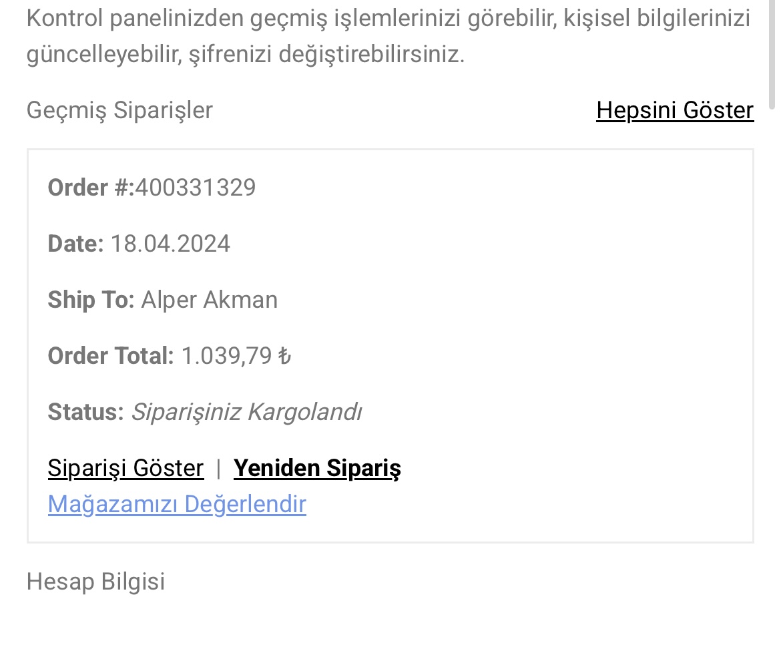Click the "Status:" field label
Viewport: 781px width, 649px height.
point(85,412)
